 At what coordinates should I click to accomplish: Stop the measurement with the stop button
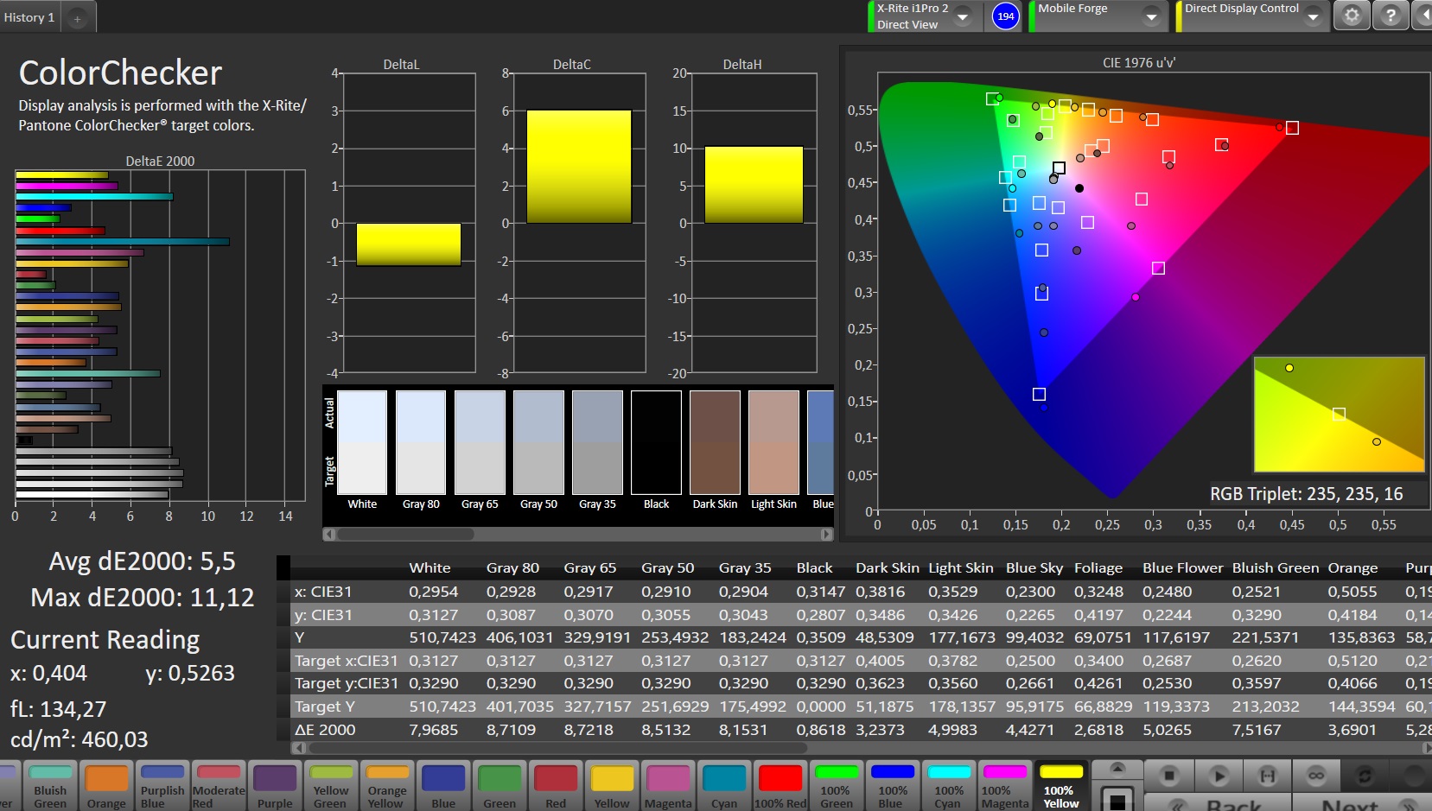click(1169, 776)
